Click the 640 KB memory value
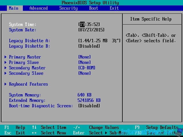The image size is (183, 137). 85,95
